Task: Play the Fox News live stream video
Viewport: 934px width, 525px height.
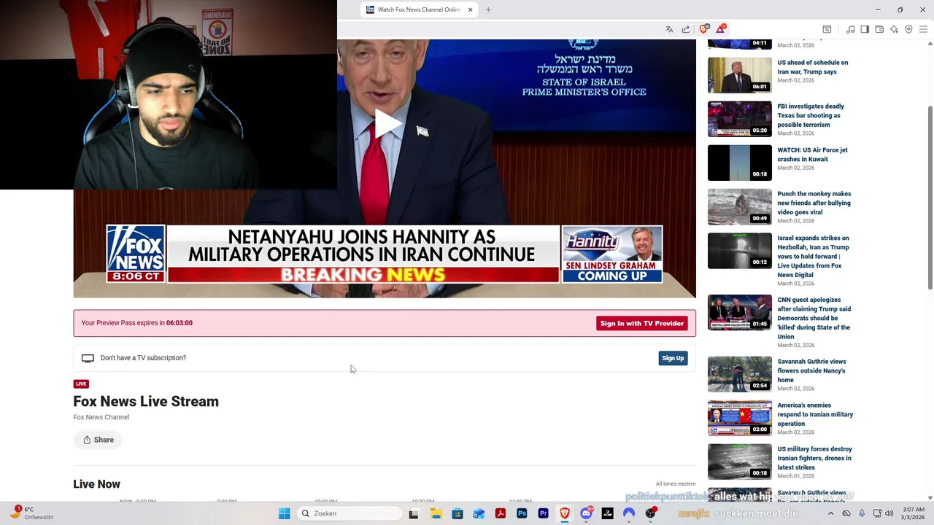Action: click(x=387, y=124)
